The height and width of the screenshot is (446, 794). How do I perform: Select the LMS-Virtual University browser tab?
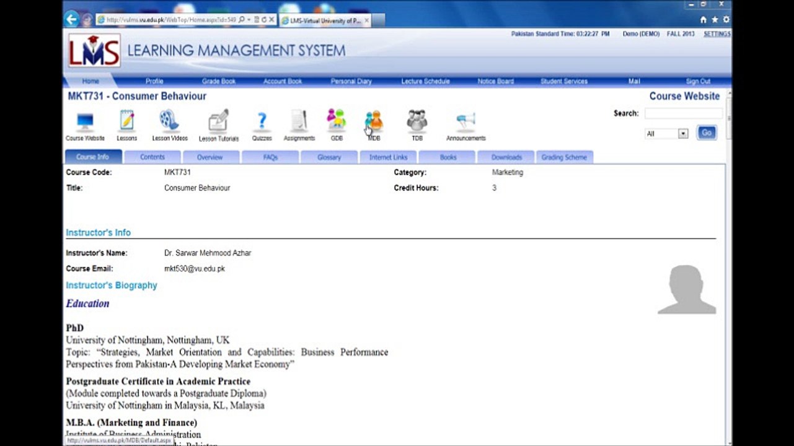click(325, 20)
